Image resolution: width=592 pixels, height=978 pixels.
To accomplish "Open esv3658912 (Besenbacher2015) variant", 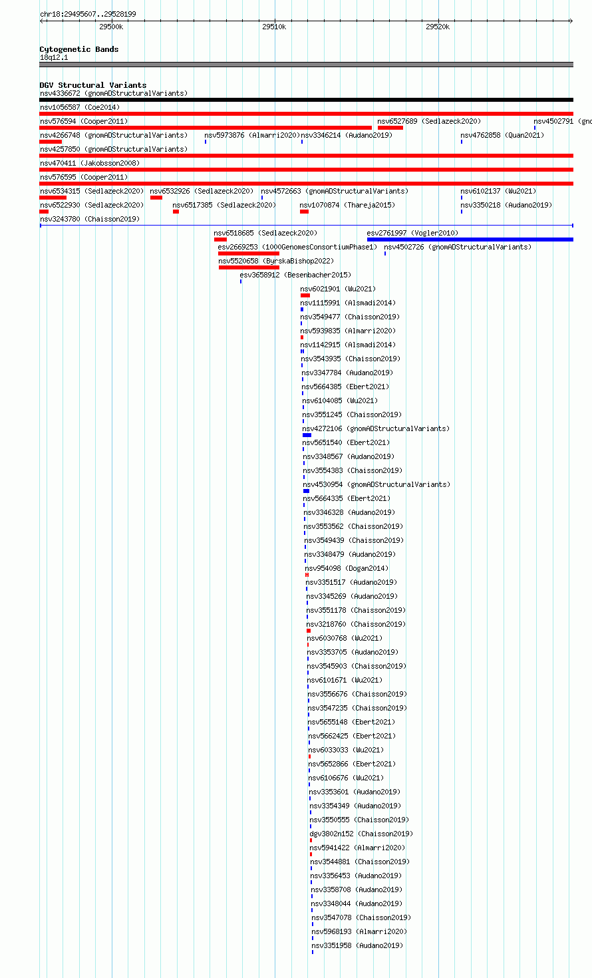I will 295,275.
